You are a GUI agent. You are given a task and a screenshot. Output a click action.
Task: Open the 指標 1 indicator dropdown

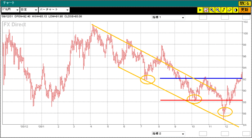(x=168, y=17)
